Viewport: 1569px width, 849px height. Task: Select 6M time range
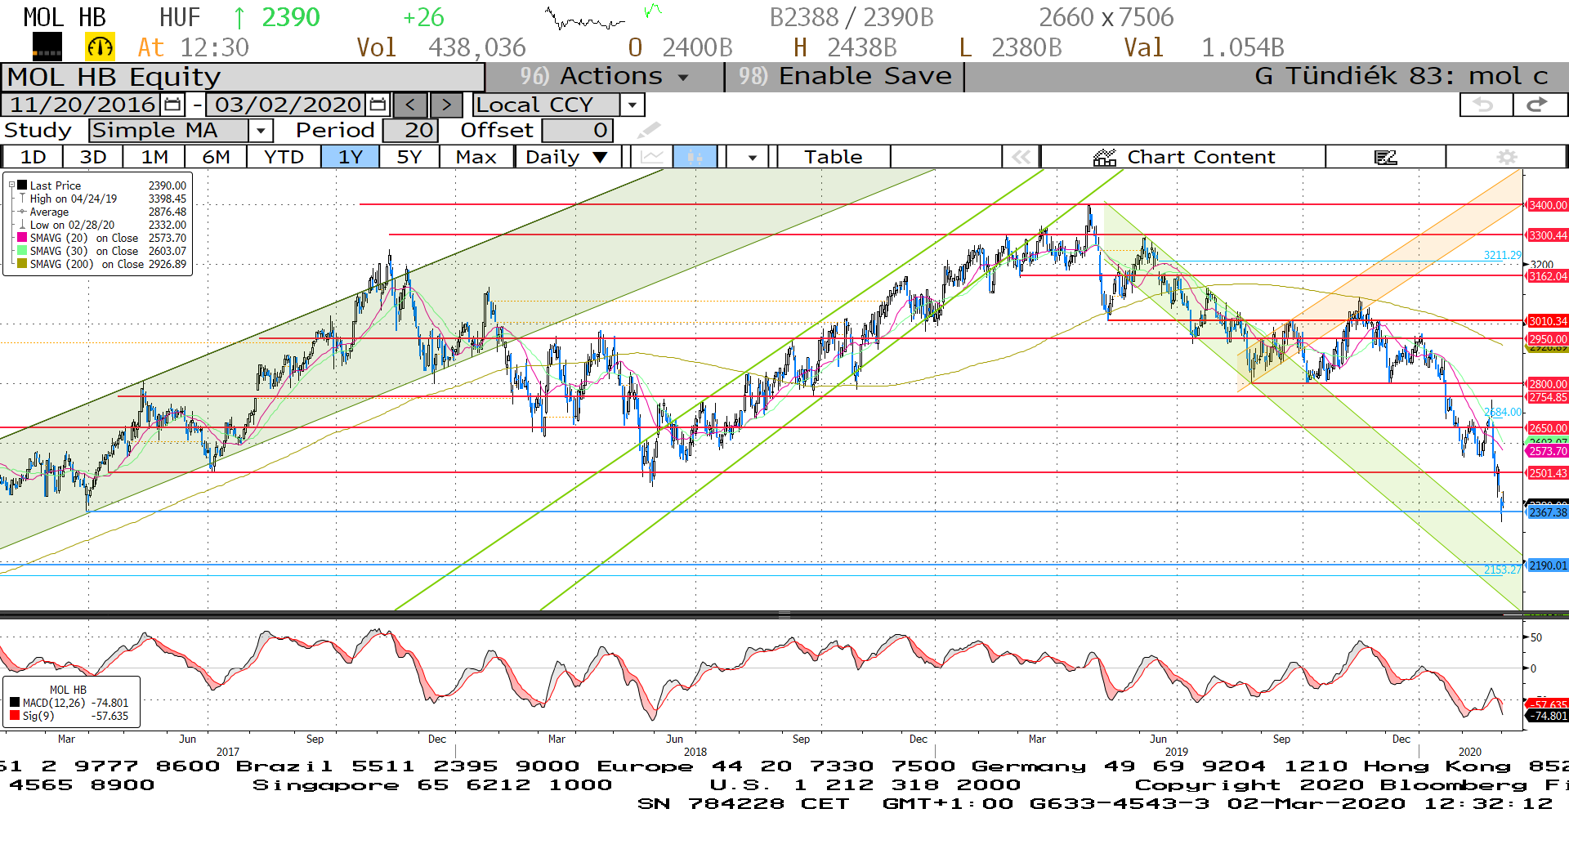[x=216, y=156]
